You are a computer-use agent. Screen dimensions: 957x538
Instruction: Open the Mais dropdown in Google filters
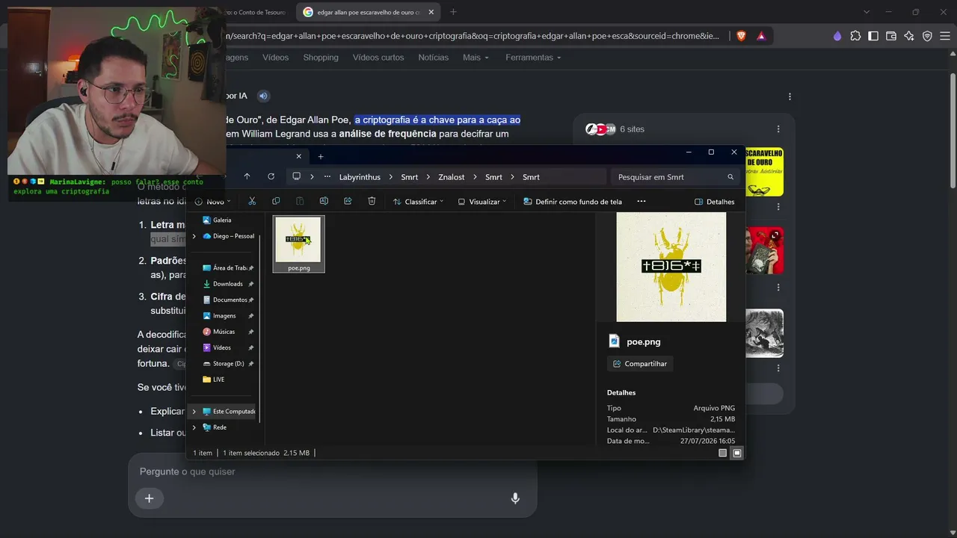(476, 58)
